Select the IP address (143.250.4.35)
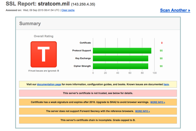The height and width of the screenshot is (131, 196). 83,4
